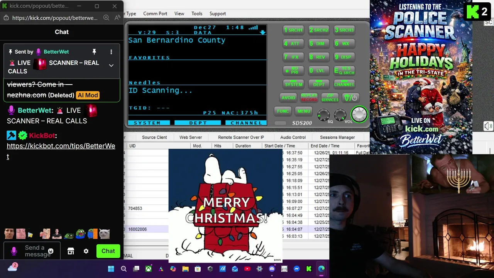This screenshot has width=494, height=278.
Task: Open the Comm Port menu
Action: 155,14
